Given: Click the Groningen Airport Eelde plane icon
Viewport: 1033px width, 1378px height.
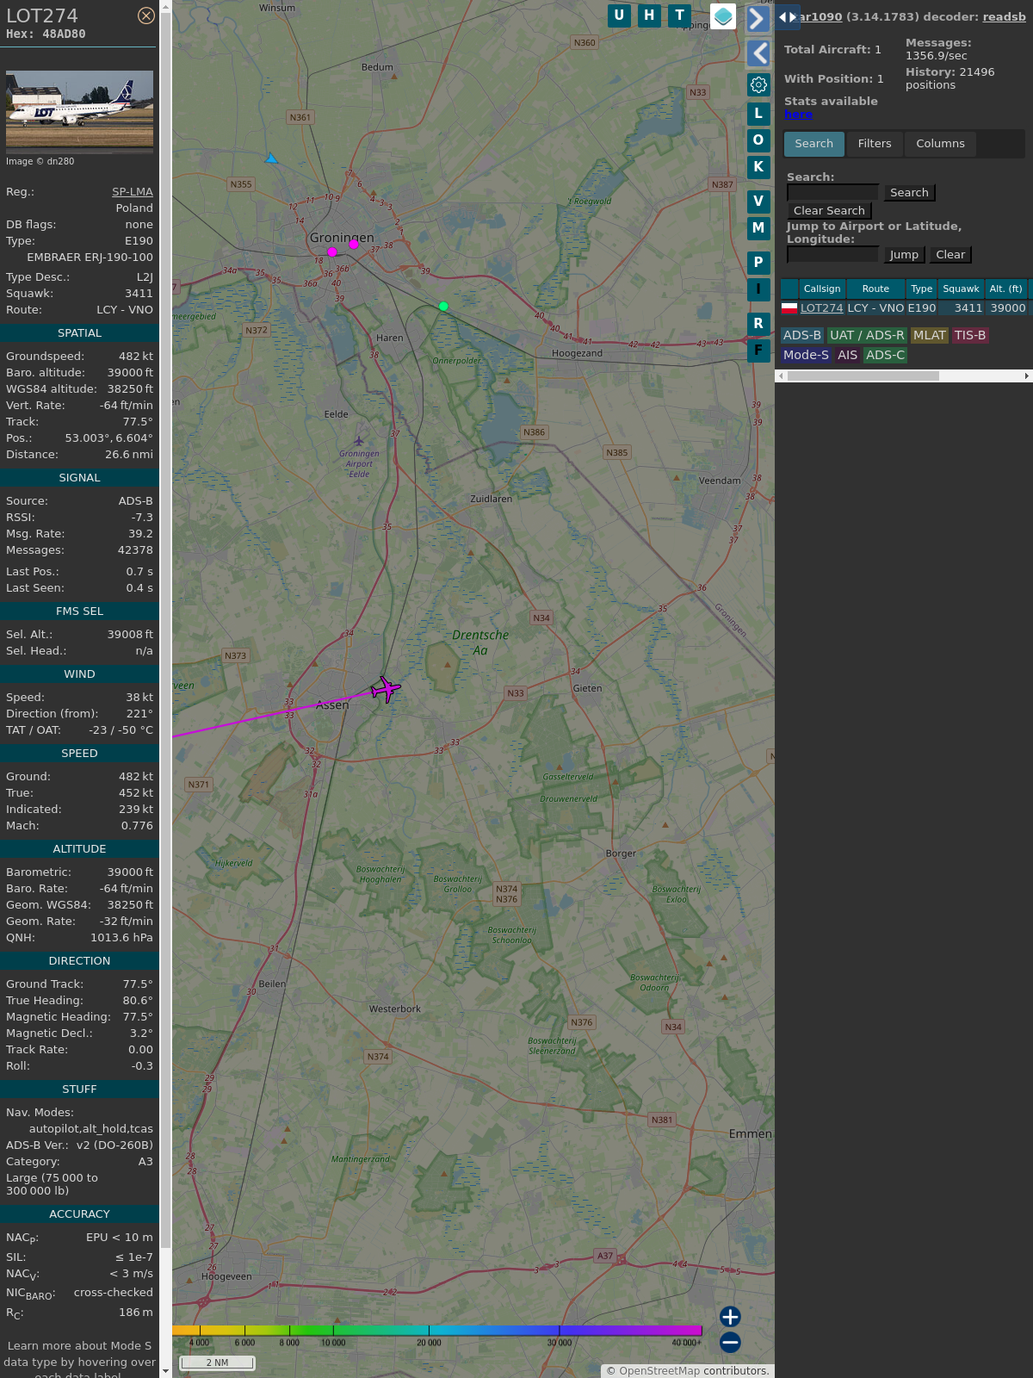Looking at the screenshot, I should (359, 441).
